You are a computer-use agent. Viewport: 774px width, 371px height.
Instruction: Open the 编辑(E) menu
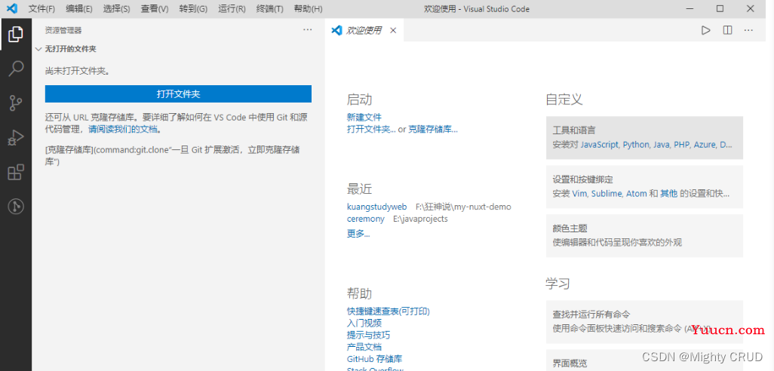[x=79, y=9]
